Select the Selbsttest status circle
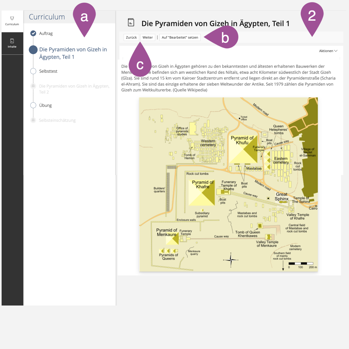Screen dimensions: 349x349 (x=33, y=71)
